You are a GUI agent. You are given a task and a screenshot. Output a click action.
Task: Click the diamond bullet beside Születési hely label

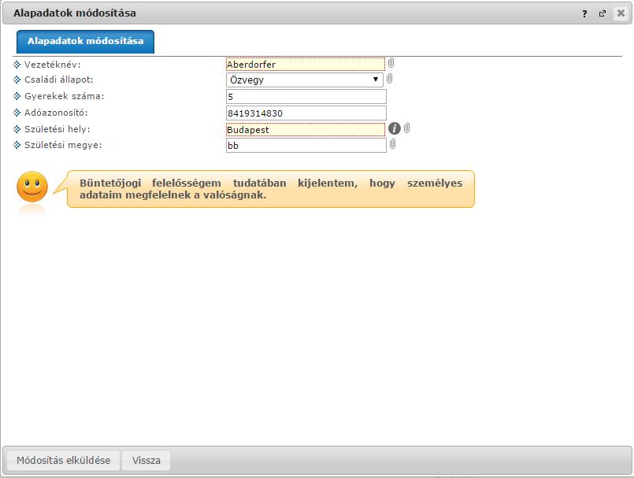tap(17, 129)
